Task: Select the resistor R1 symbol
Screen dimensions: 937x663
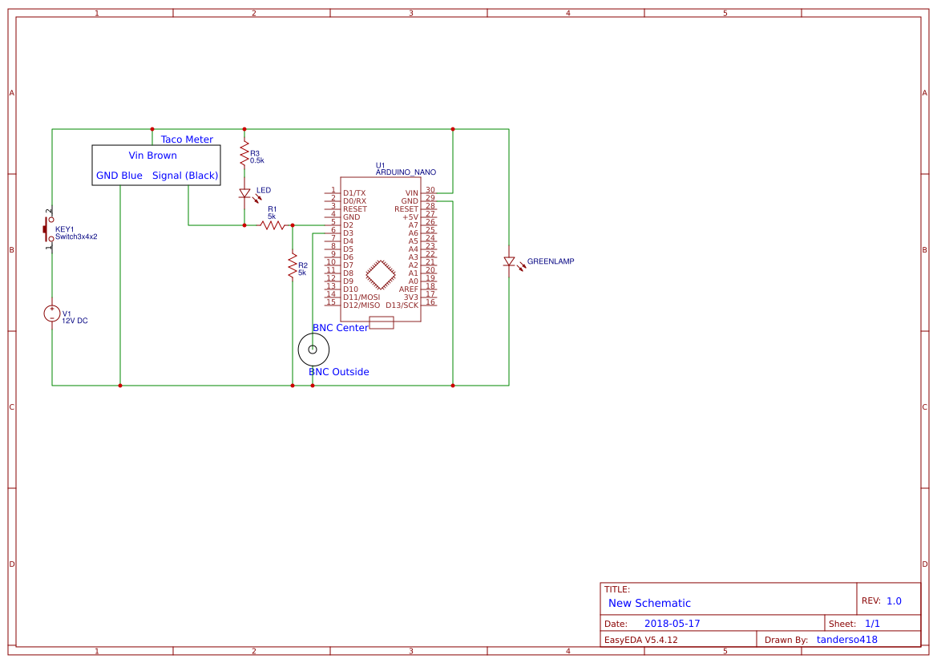Action: [273, 225]
